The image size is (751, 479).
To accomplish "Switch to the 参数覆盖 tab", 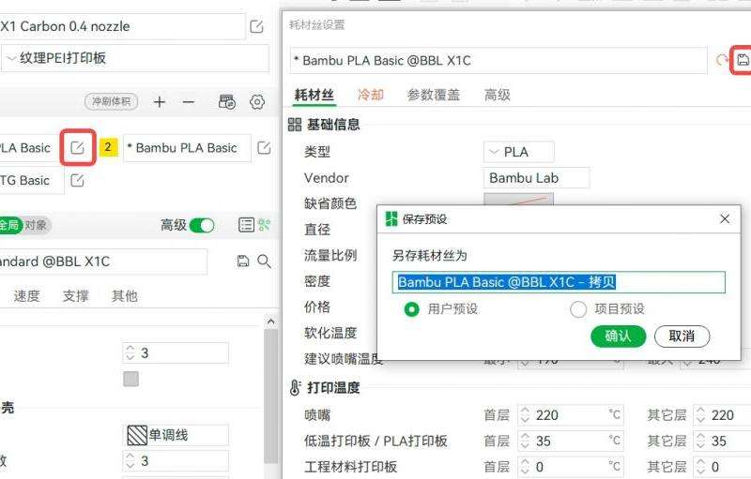I will click(x=434, y=95).
